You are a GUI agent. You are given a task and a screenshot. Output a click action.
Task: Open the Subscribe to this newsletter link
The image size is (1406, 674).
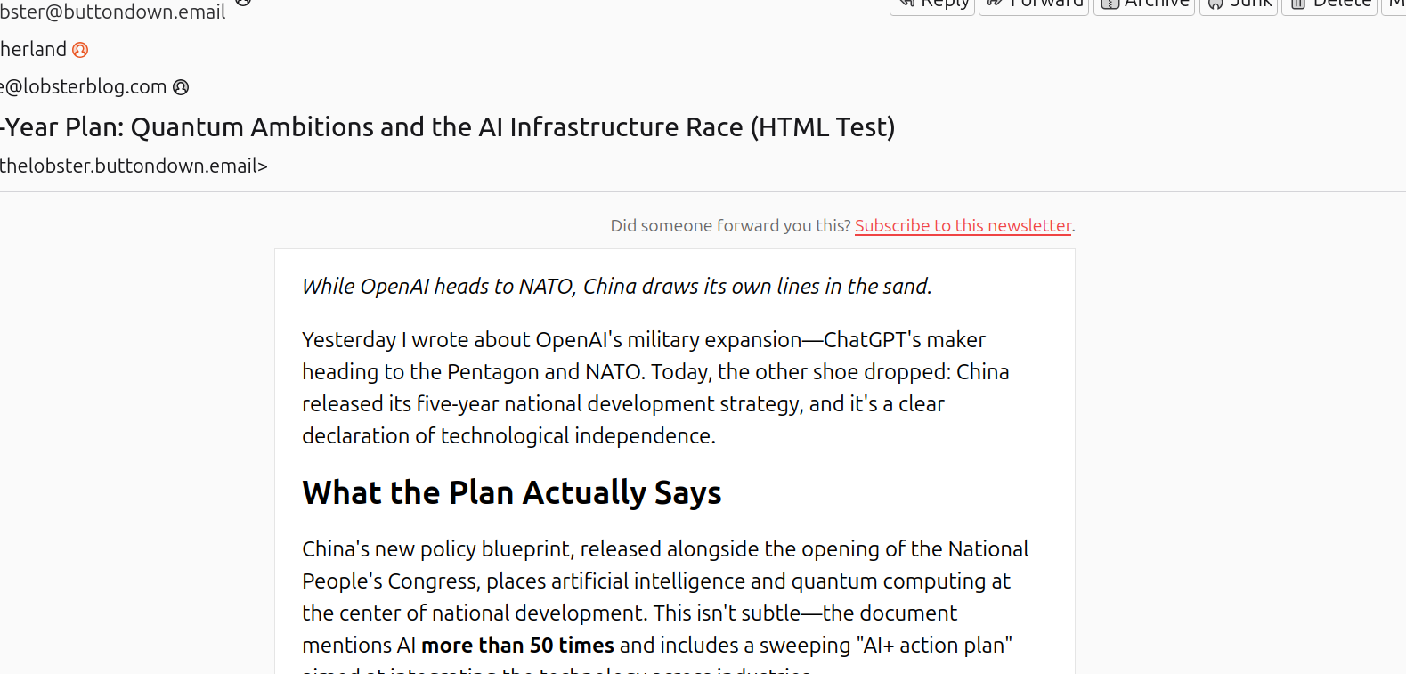(963, 225)
